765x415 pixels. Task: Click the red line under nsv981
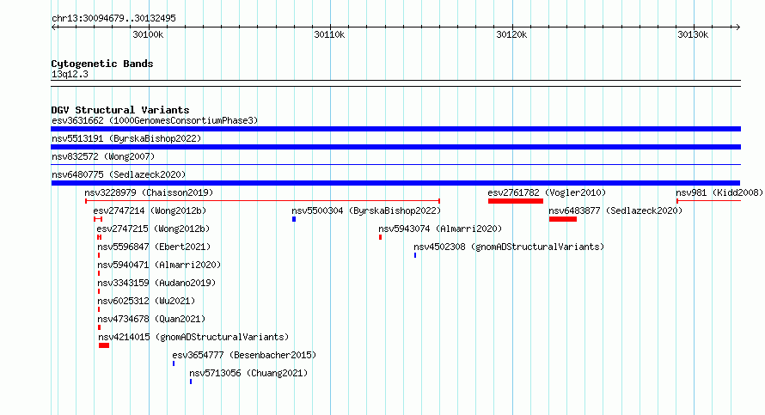pos(708,201)
